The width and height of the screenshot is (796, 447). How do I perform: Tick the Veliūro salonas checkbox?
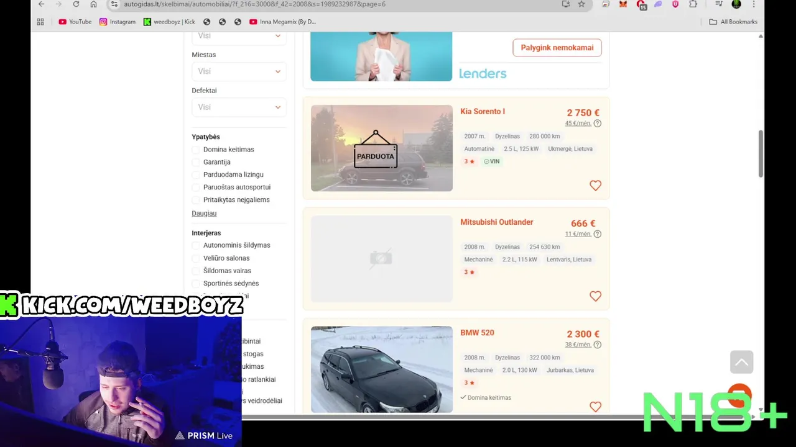click(196, 258)
